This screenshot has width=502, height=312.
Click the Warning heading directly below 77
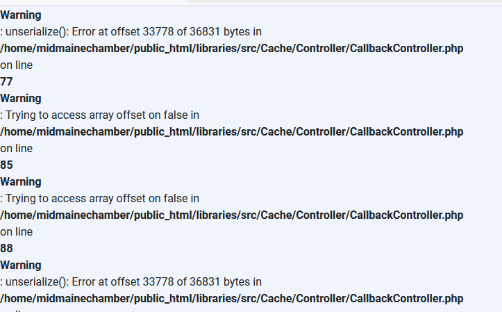point(21,98)
